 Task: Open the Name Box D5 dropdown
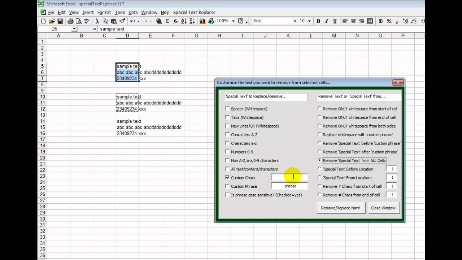pyautogui.click(x=74, y=29)
